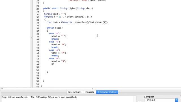Click "case 'a':" on line 44
The width and height of the screenshot is (181, 102).
55,50
